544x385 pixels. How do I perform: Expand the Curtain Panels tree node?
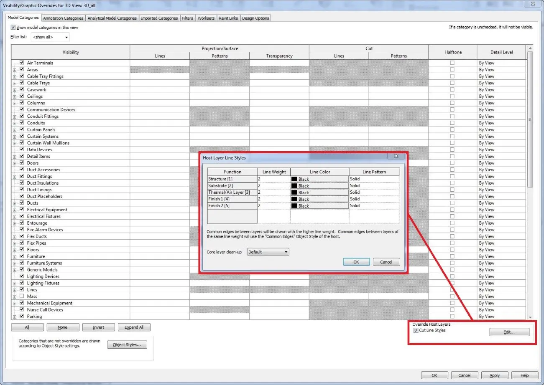(x=15, y=130)
